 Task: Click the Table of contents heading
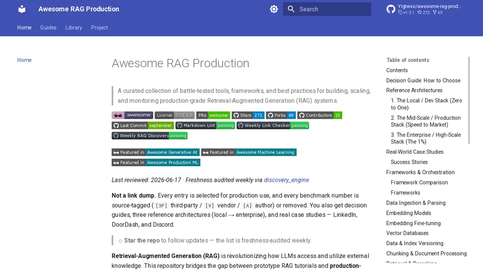[408, 60]
